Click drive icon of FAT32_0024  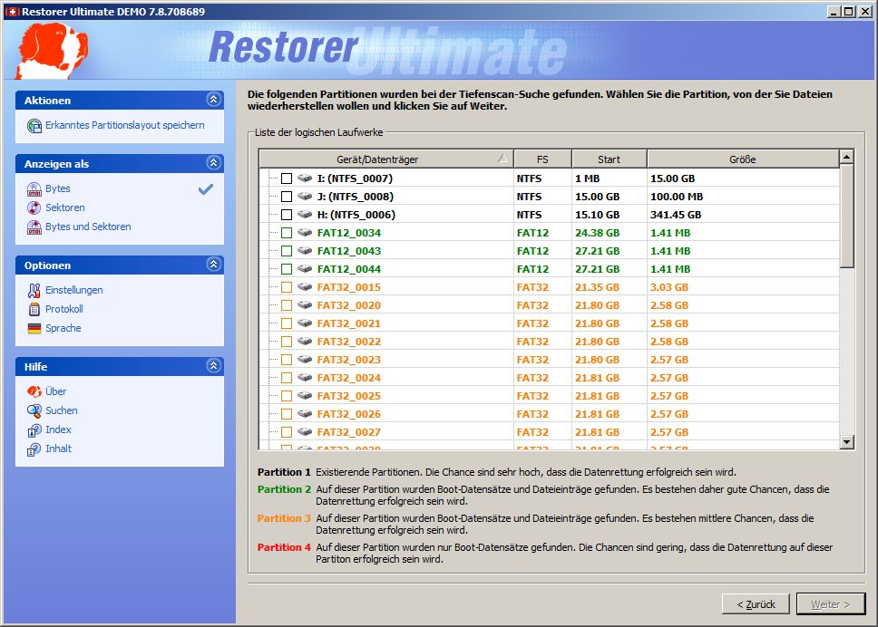click(x=305, y=378)
